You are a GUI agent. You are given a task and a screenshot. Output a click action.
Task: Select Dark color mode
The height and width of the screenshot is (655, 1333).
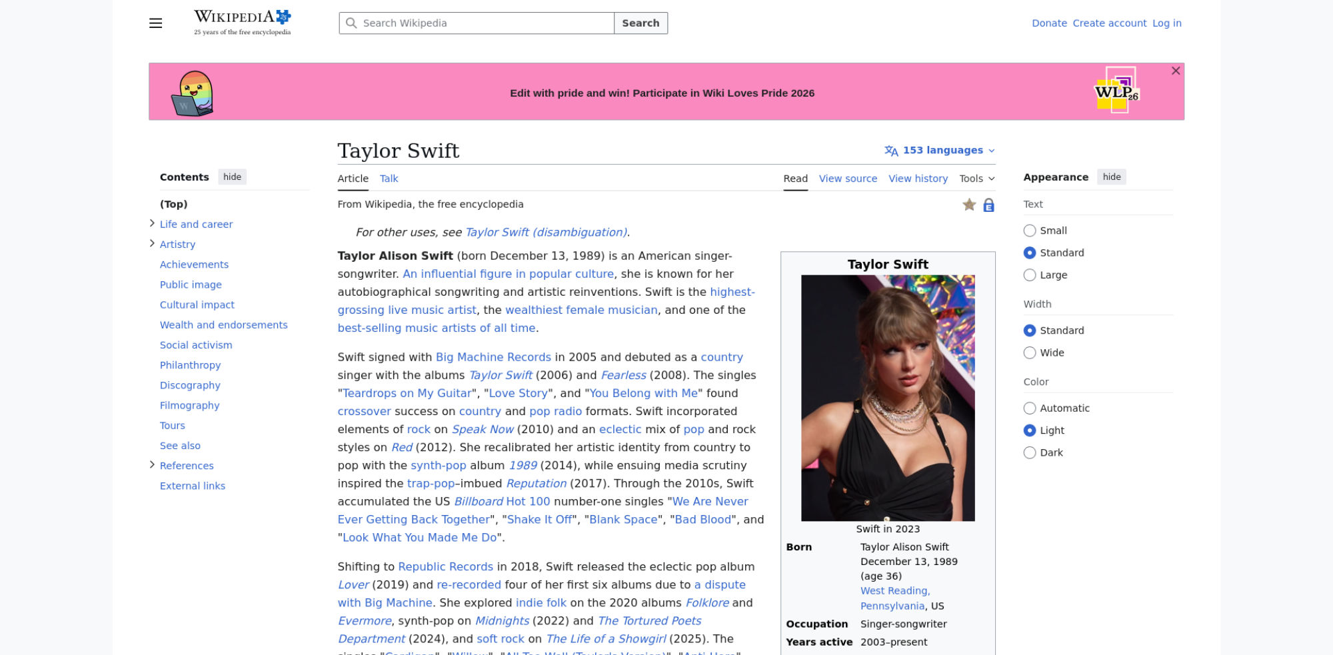click(x=1030, y=452)
